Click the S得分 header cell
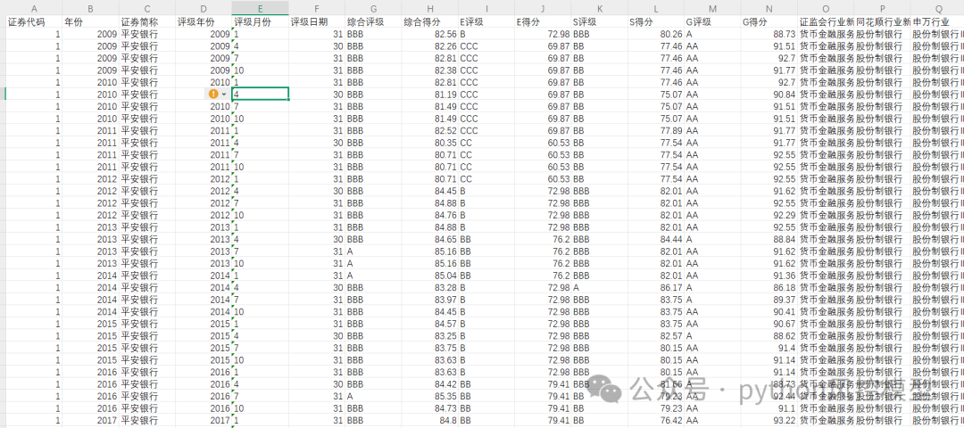Image resolution: width=964 pixels, height=428 pixels. point(656,22)
